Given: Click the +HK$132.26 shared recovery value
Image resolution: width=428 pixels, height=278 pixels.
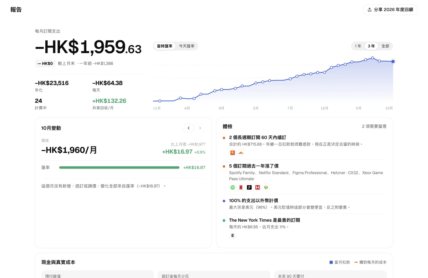Looking at the screenshot, I should click(x=109, y=101).
